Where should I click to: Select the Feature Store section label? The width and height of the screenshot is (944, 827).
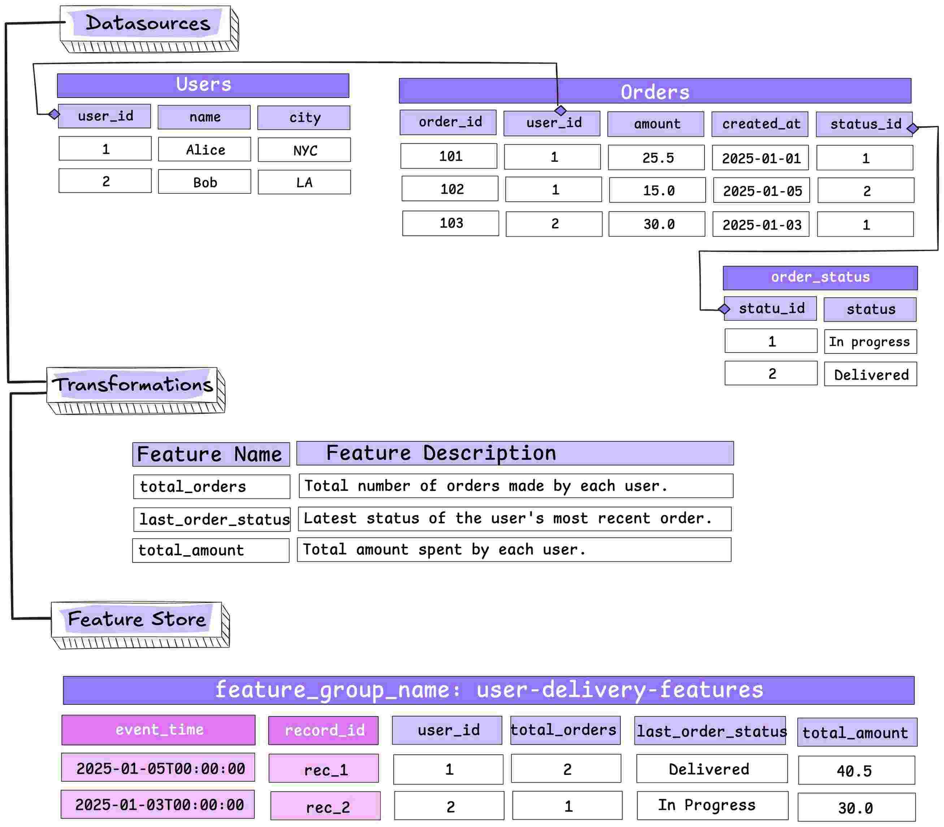click(x=137, y=619)
